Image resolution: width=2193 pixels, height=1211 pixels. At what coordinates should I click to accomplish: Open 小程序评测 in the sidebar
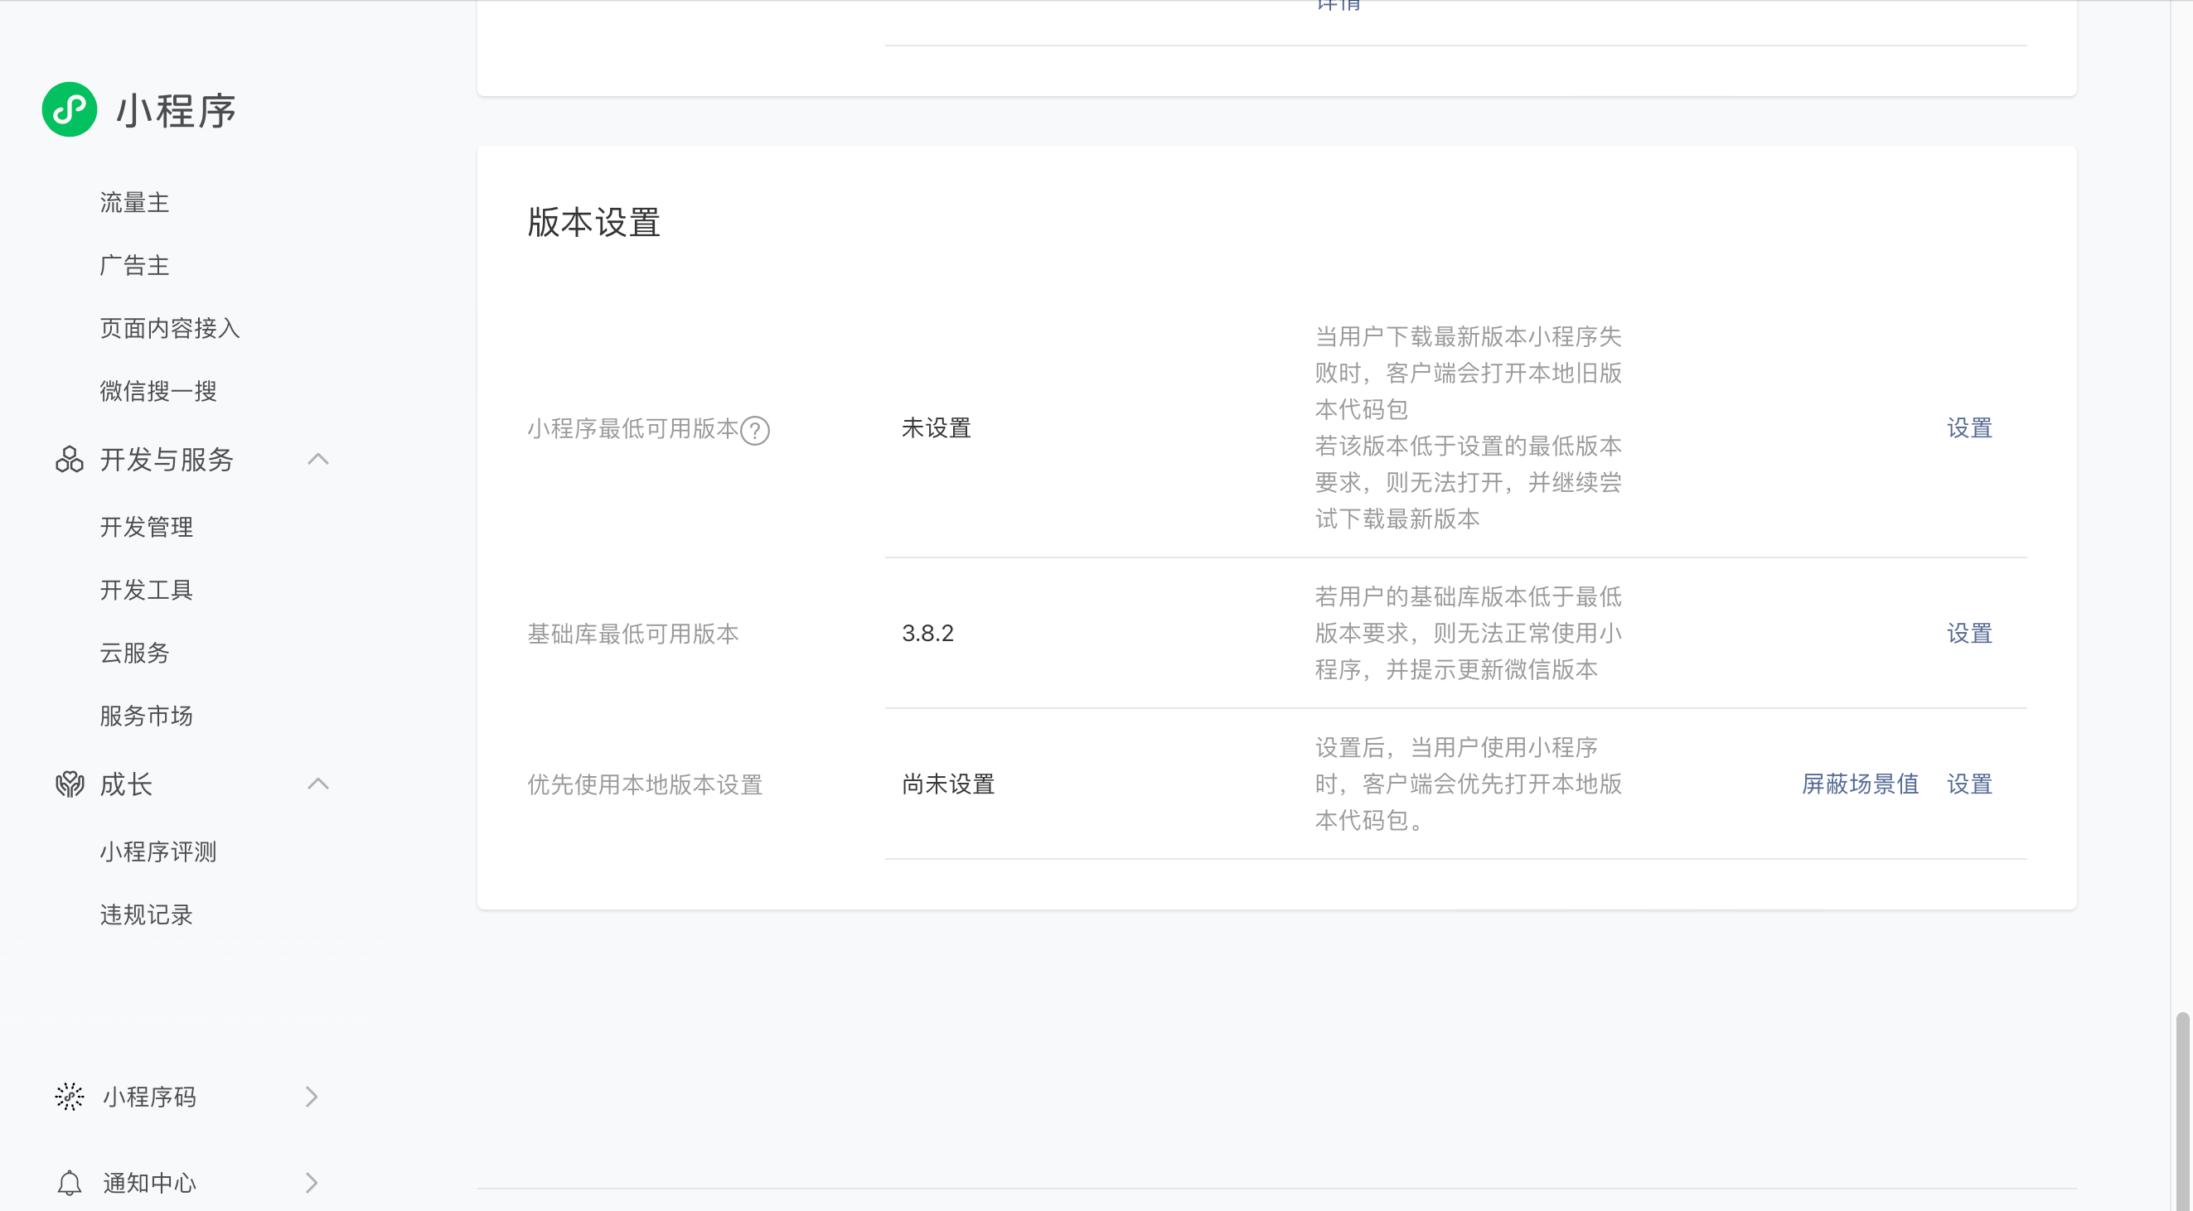click(x=158, y=852)
